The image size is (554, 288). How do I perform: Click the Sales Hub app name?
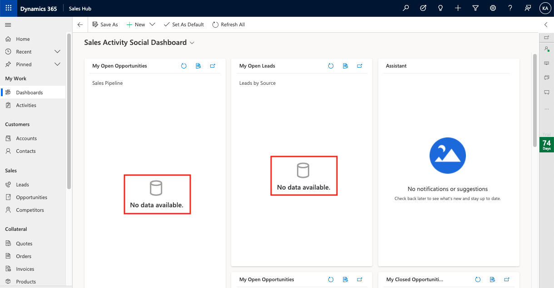(80, 9)
